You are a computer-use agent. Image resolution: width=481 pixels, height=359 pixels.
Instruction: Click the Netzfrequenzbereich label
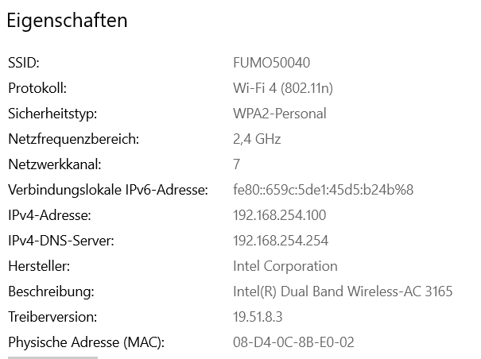coord(73,139)
